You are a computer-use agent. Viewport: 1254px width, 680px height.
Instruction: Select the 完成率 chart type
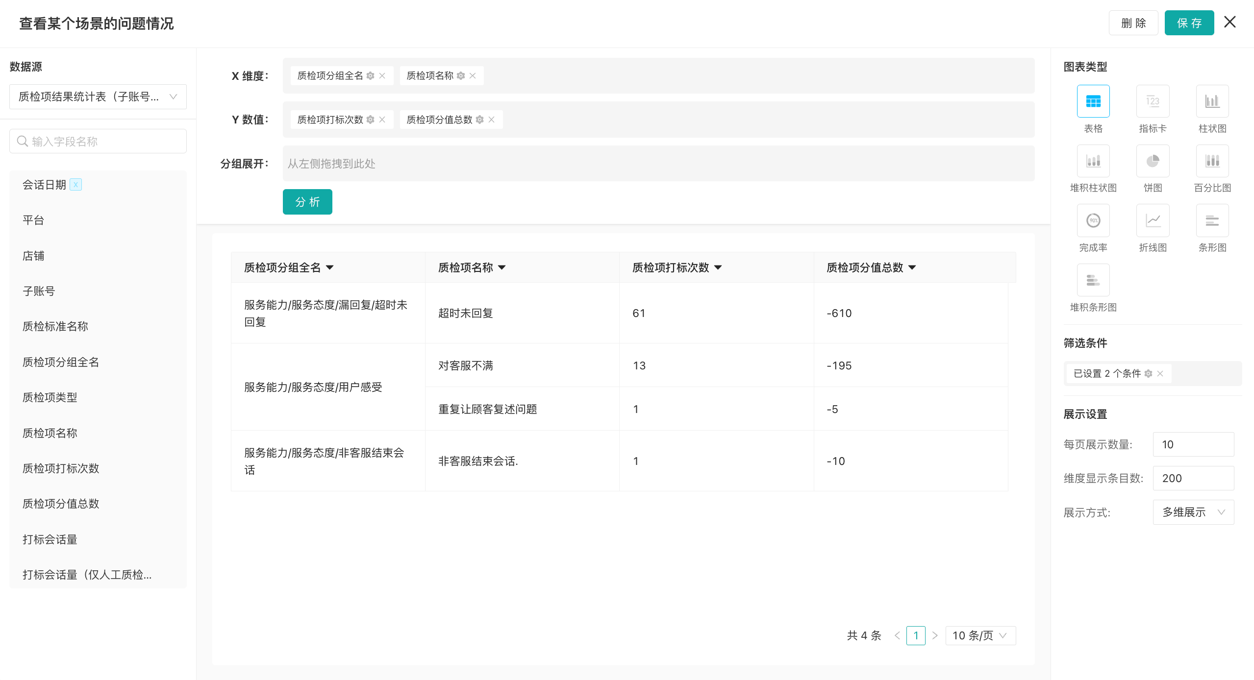click(1093, 220)
